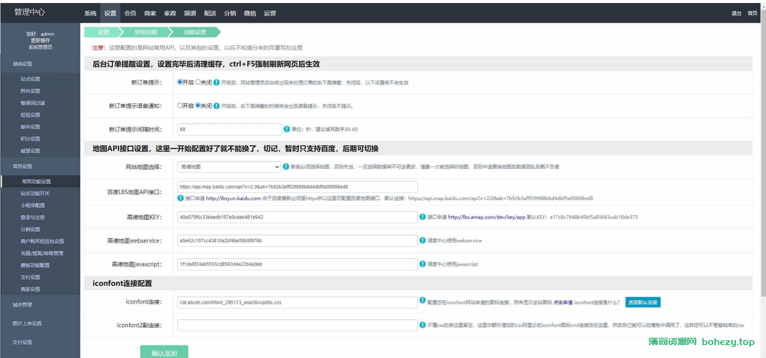Open 登录与注册 in sidebar

(33, 217)
